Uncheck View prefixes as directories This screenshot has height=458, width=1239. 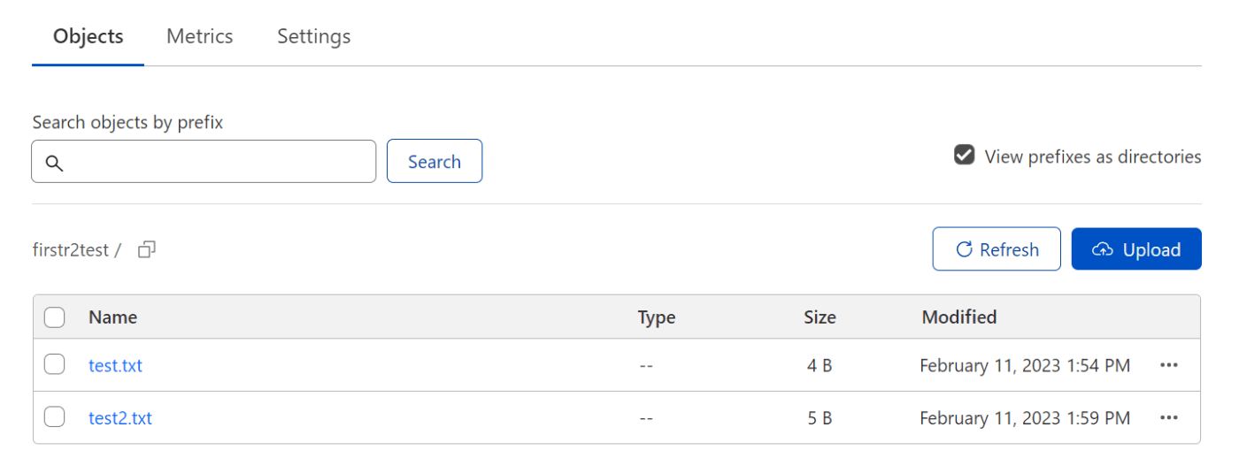(x=964, y=156)
